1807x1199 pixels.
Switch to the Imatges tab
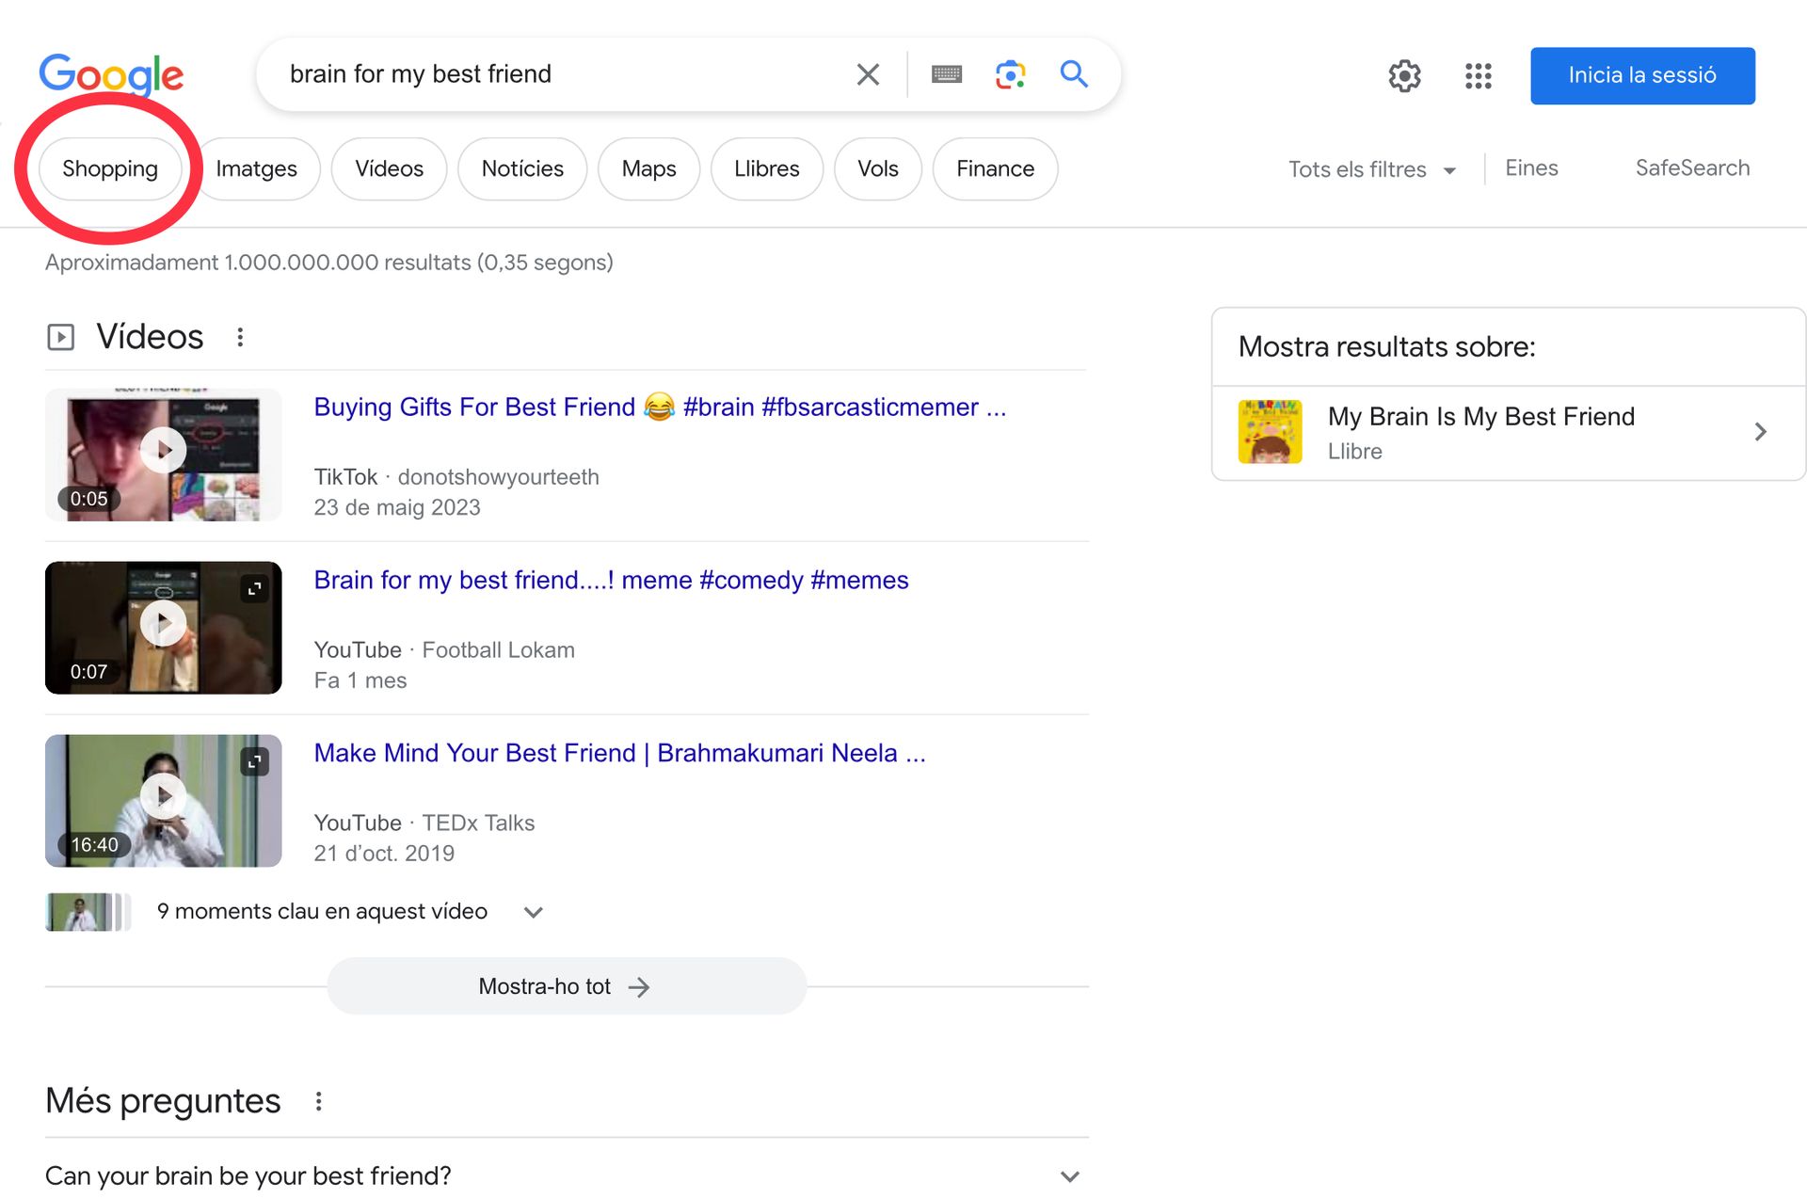(256, 168)
